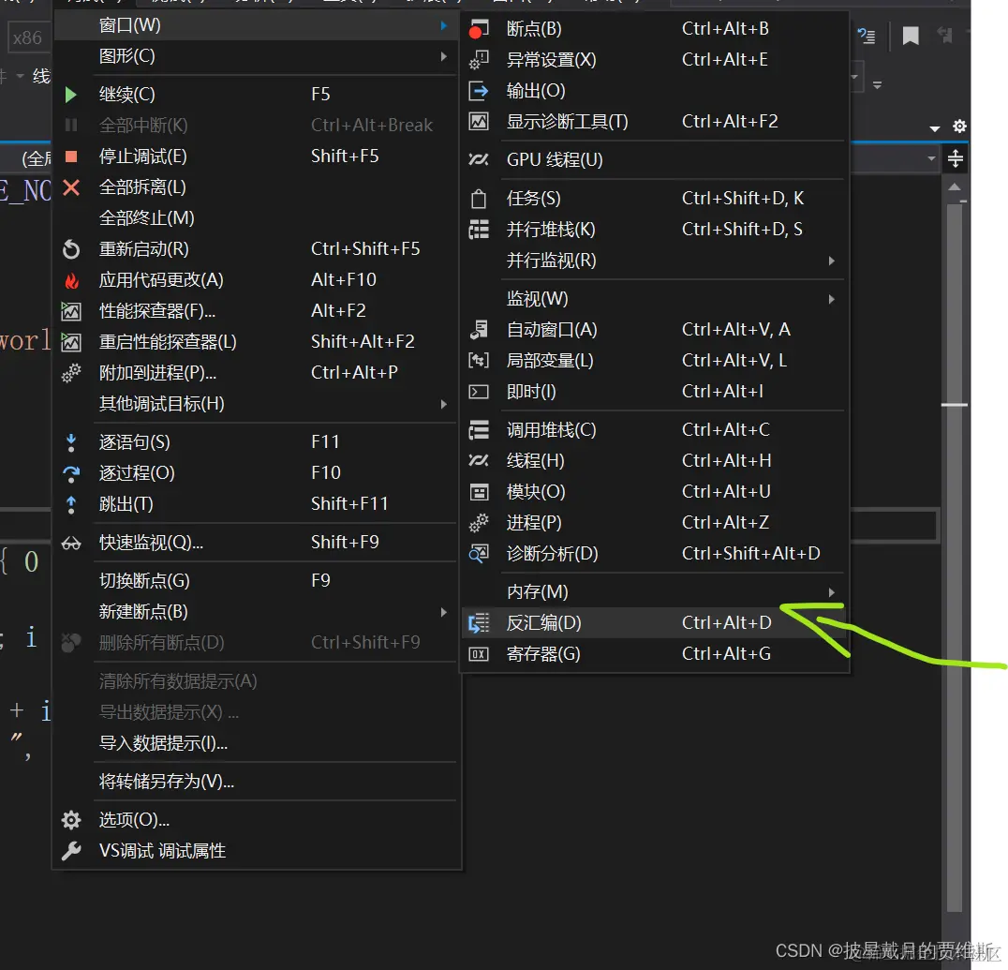The height and width of the screenshot is (970, 1008).
Task: Click the Ctrl+Alt+F2 shortcut text for diagnostic tools
Action: coord(730,122)
